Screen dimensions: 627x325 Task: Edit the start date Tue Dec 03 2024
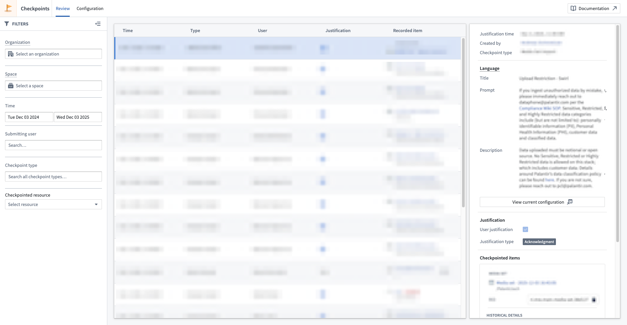click(x=29, y=117)
